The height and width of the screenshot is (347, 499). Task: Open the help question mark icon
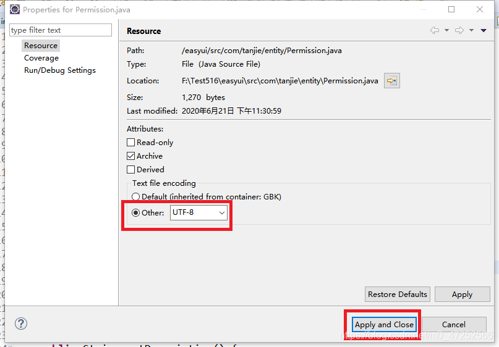[x=21, y=324]
